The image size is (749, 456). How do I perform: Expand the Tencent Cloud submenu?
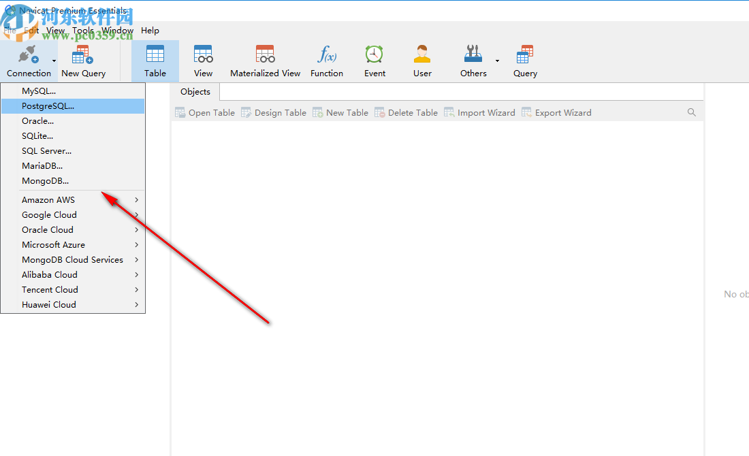click(73, 289)
